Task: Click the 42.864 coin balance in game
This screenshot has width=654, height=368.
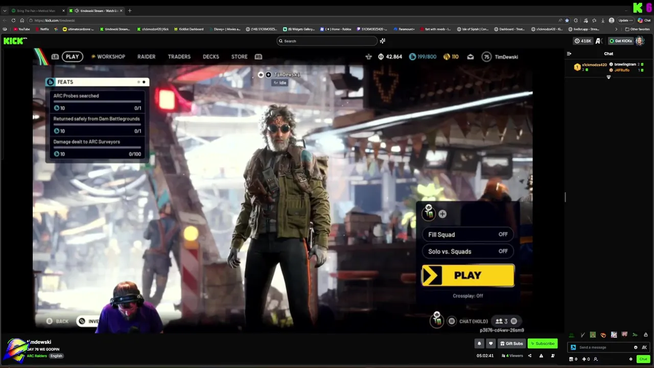Action: pos(390,57)
